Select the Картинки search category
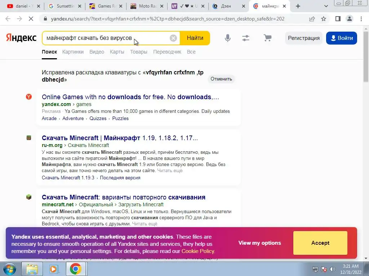The height and width of the screenshot is (276, 369). (73, 52)
